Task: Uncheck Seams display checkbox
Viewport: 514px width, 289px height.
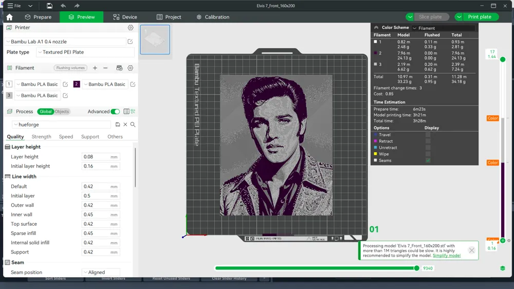Action: (428, 160)
